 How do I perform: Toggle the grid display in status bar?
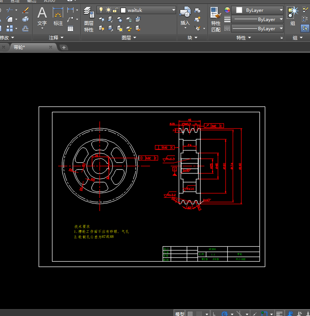[190, 314]
